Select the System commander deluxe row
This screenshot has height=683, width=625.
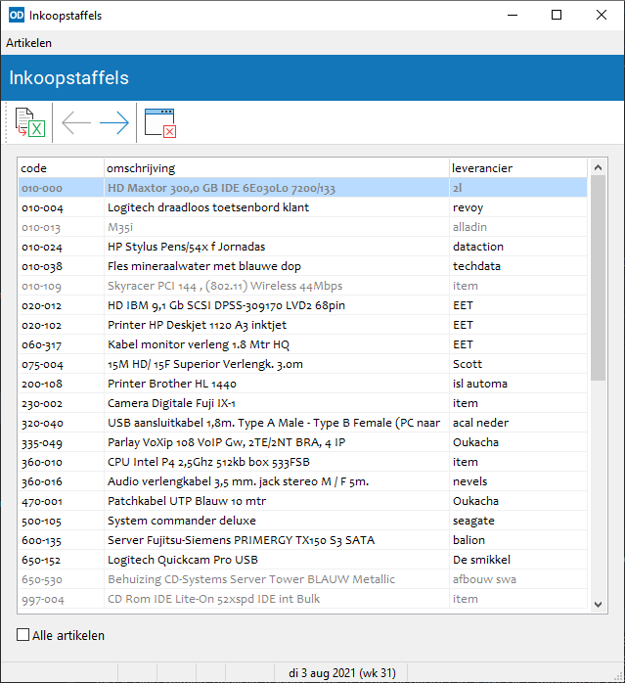click(302, 521)
